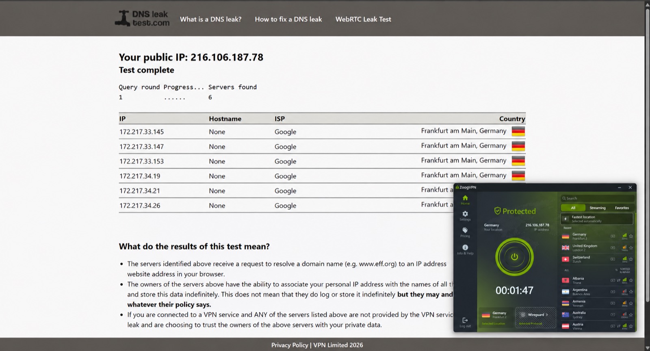Screen dimensions: 650x351
Task: Star Albania Tirana as a favorite
Action: tap(631, 280)
